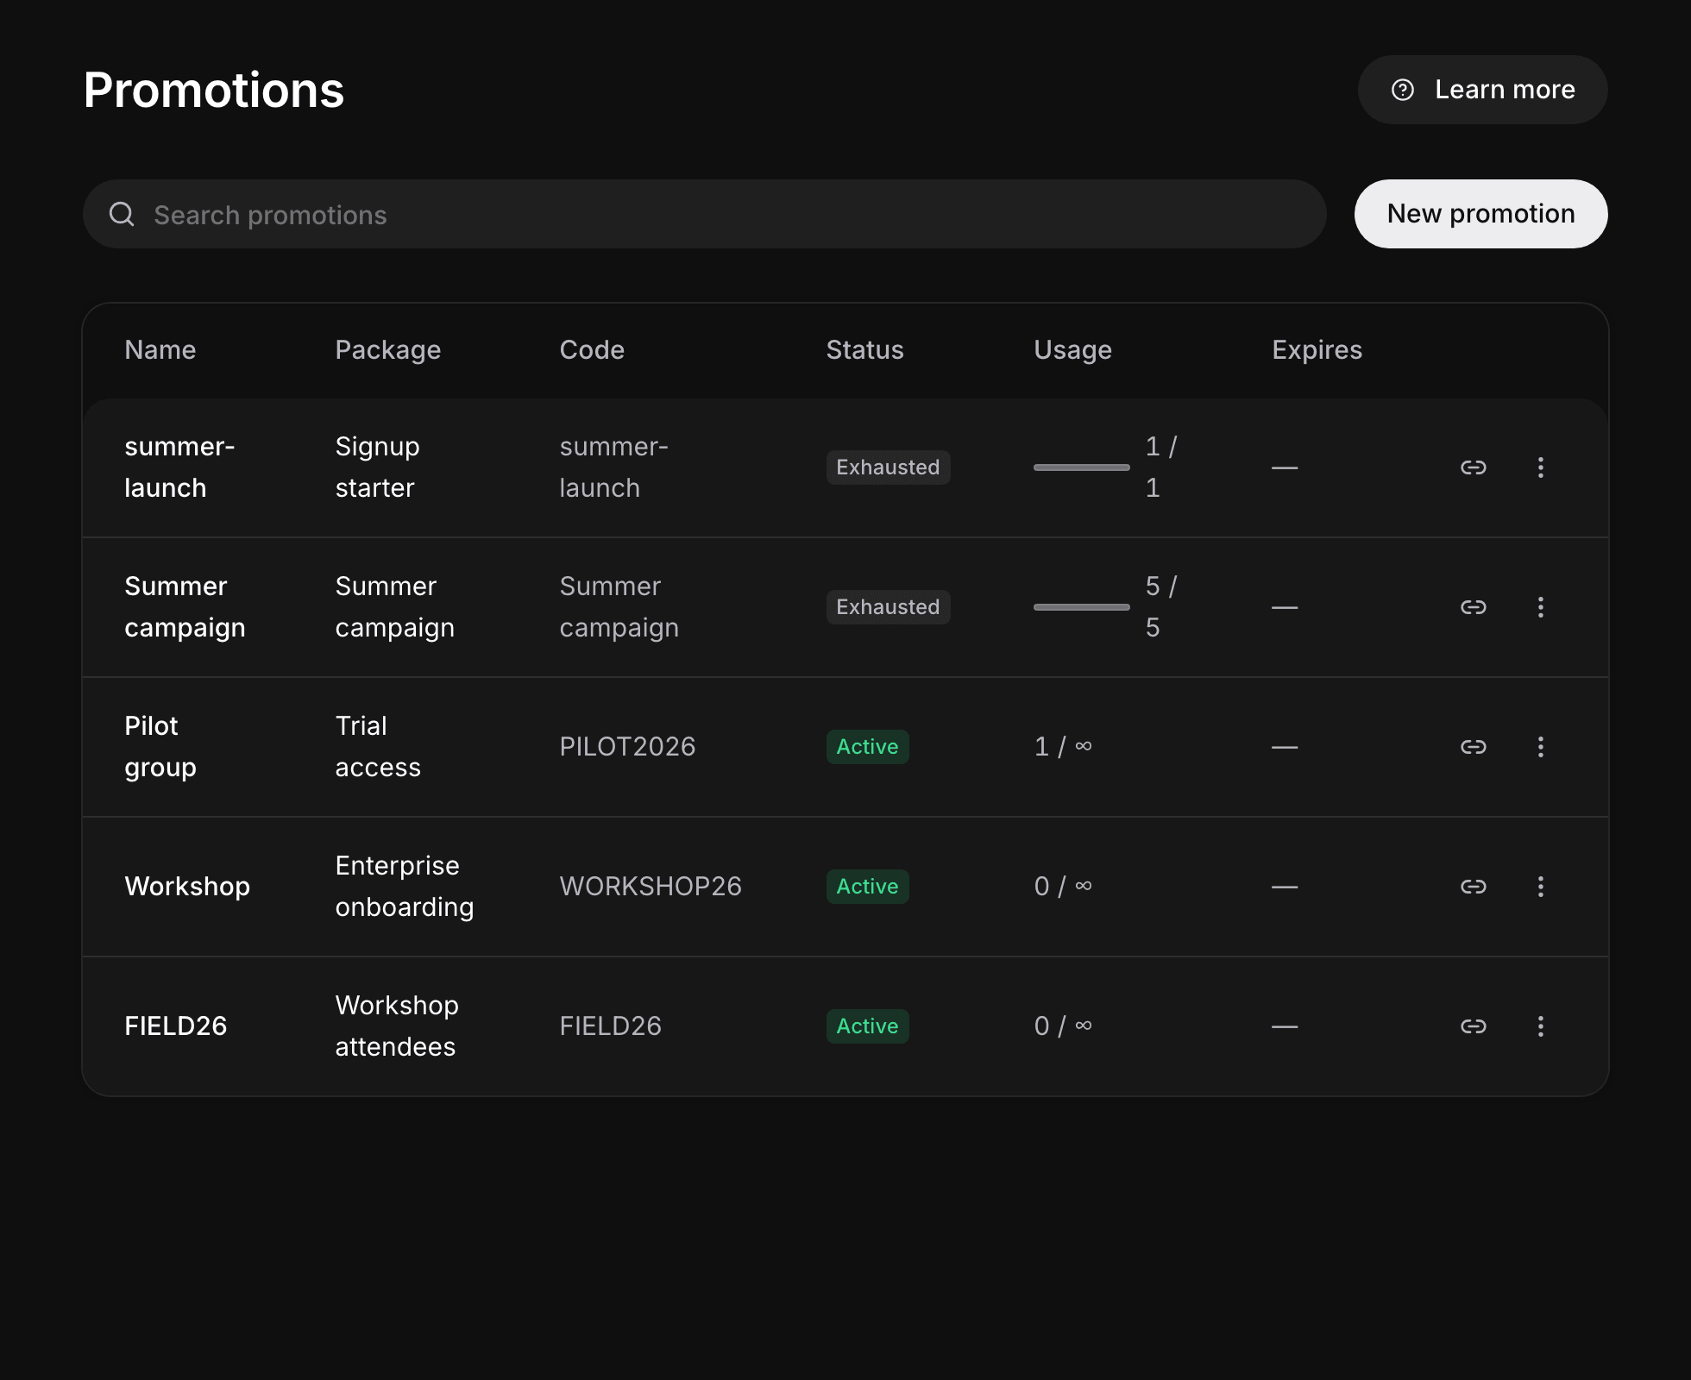Click the Learn more button
This screenshot has width=1691, height=1380.
(1482, 90)
